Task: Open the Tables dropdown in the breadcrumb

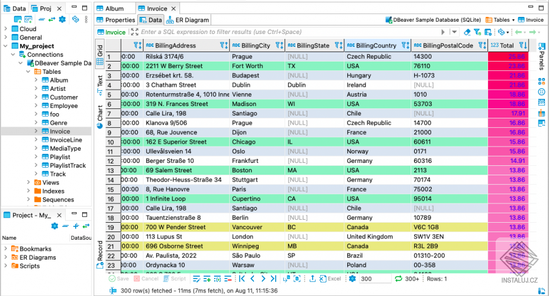Action: (500, 20)
